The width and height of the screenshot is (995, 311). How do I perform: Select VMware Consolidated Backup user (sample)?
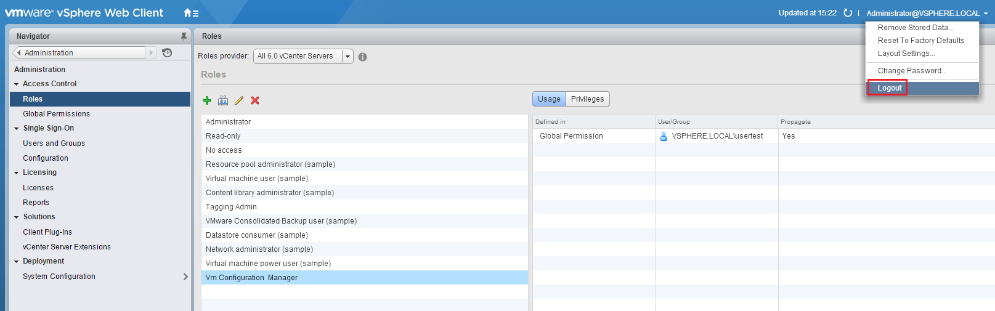[x=365, y=221]
